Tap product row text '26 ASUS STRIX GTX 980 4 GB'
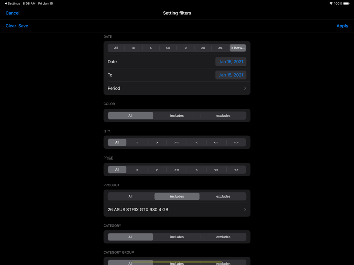This screenshot has height=265, width=354. point(138,210)
